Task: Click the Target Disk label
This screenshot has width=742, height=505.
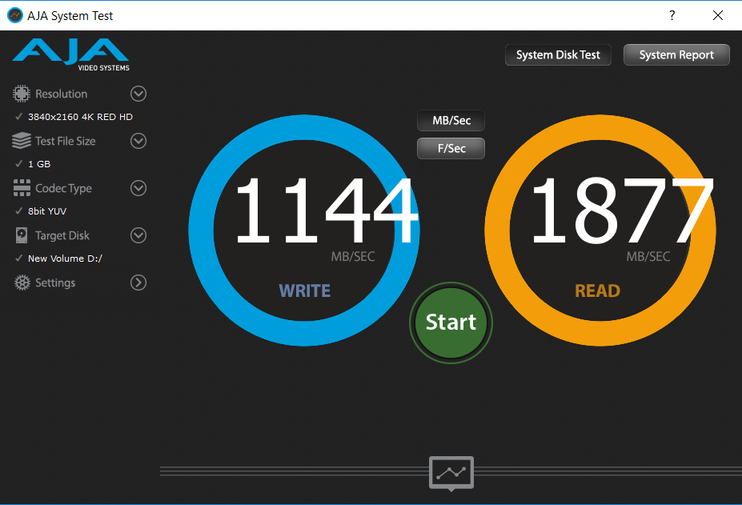Action: (62, 235)
